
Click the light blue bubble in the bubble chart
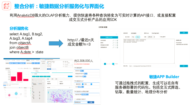(x=16, y=94)
